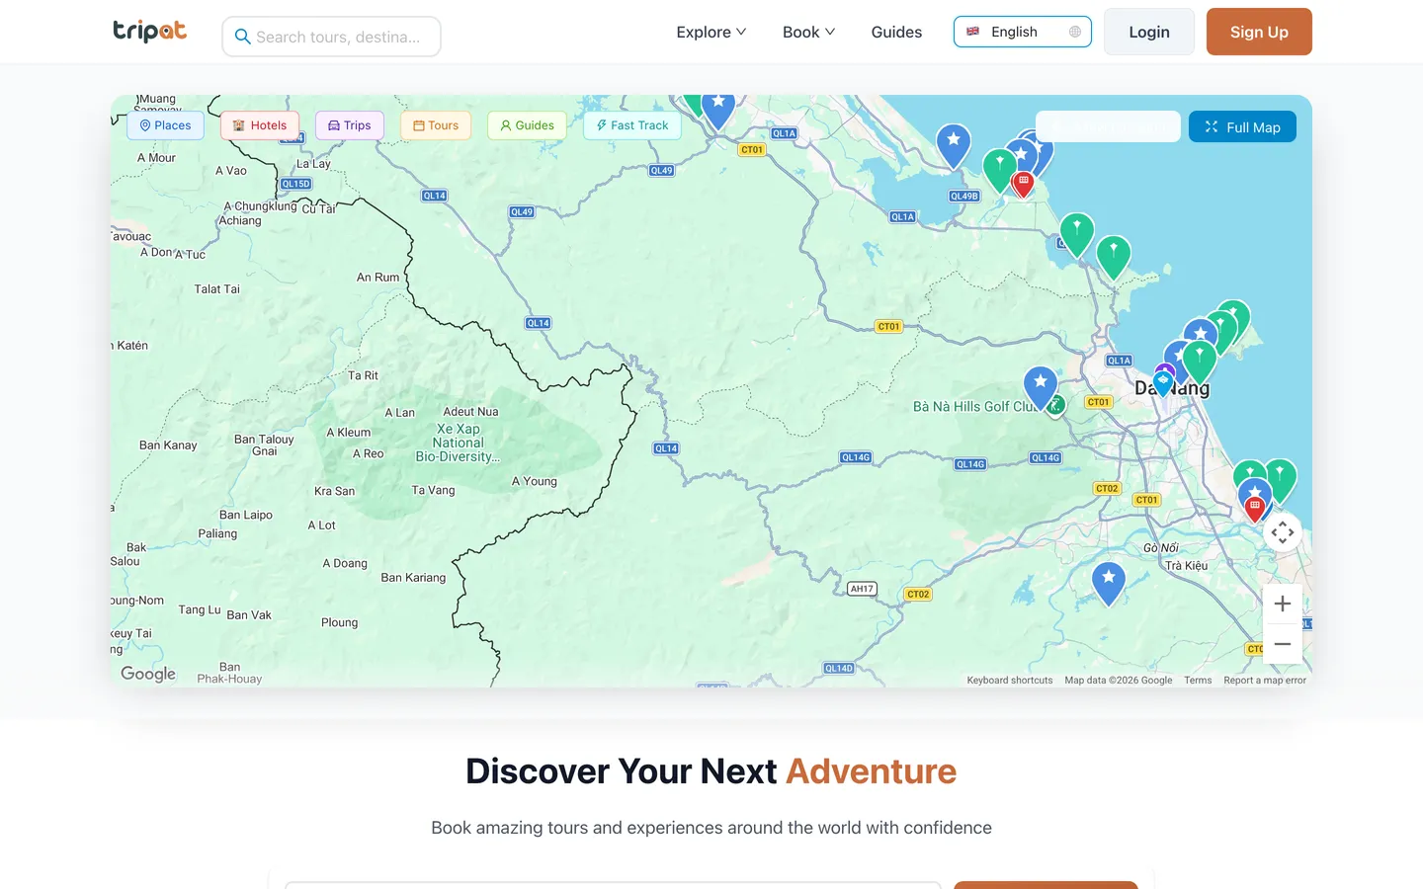Go to the Guides page in the navigation
The height and width of the screenshot is (889, 1423).
click(x=896, y=32)
